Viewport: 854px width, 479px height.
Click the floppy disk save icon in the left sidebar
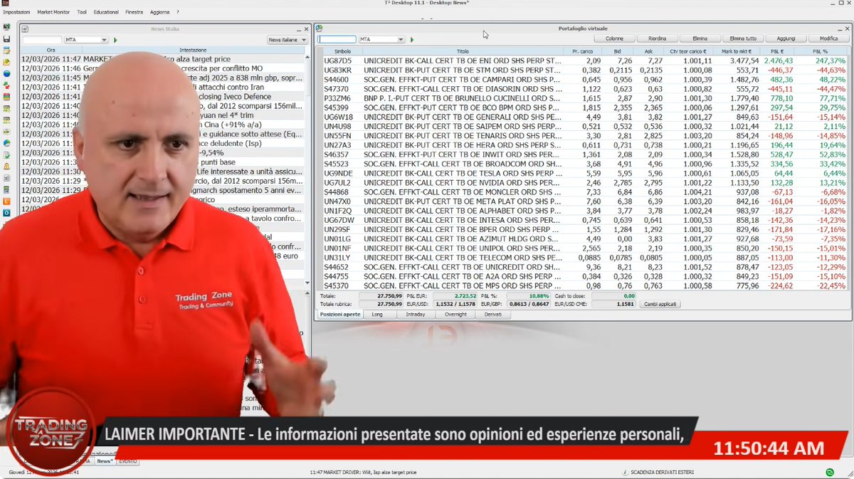point(6,38)
